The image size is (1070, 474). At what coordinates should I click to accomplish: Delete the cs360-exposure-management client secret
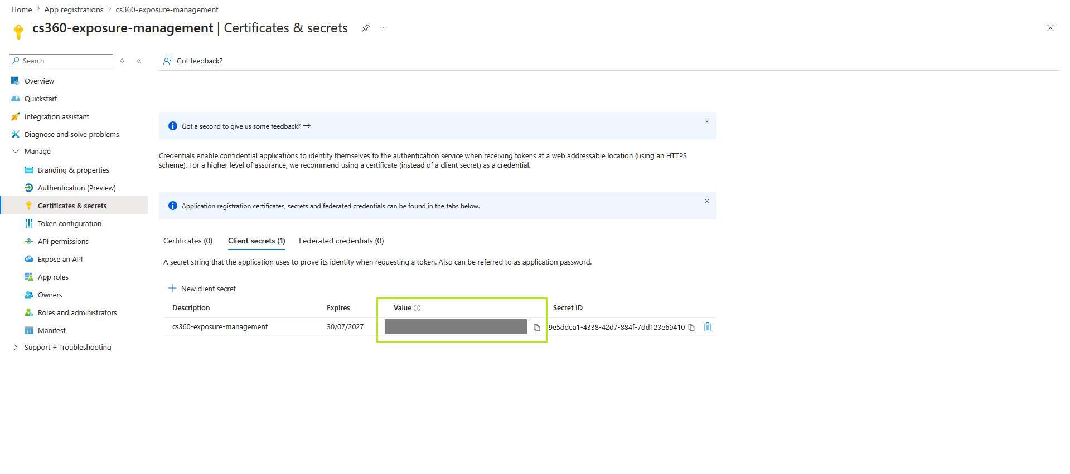[x=708, y=327]
